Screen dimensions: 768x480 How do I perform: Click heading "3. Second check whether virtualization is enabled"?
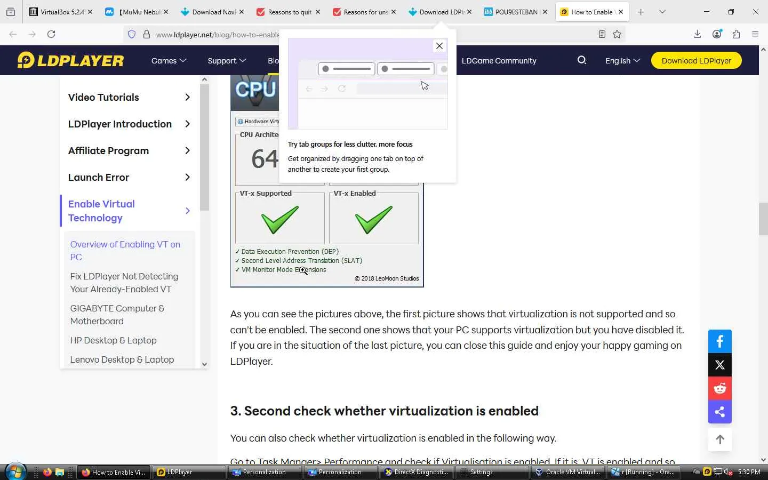[385, 411]
